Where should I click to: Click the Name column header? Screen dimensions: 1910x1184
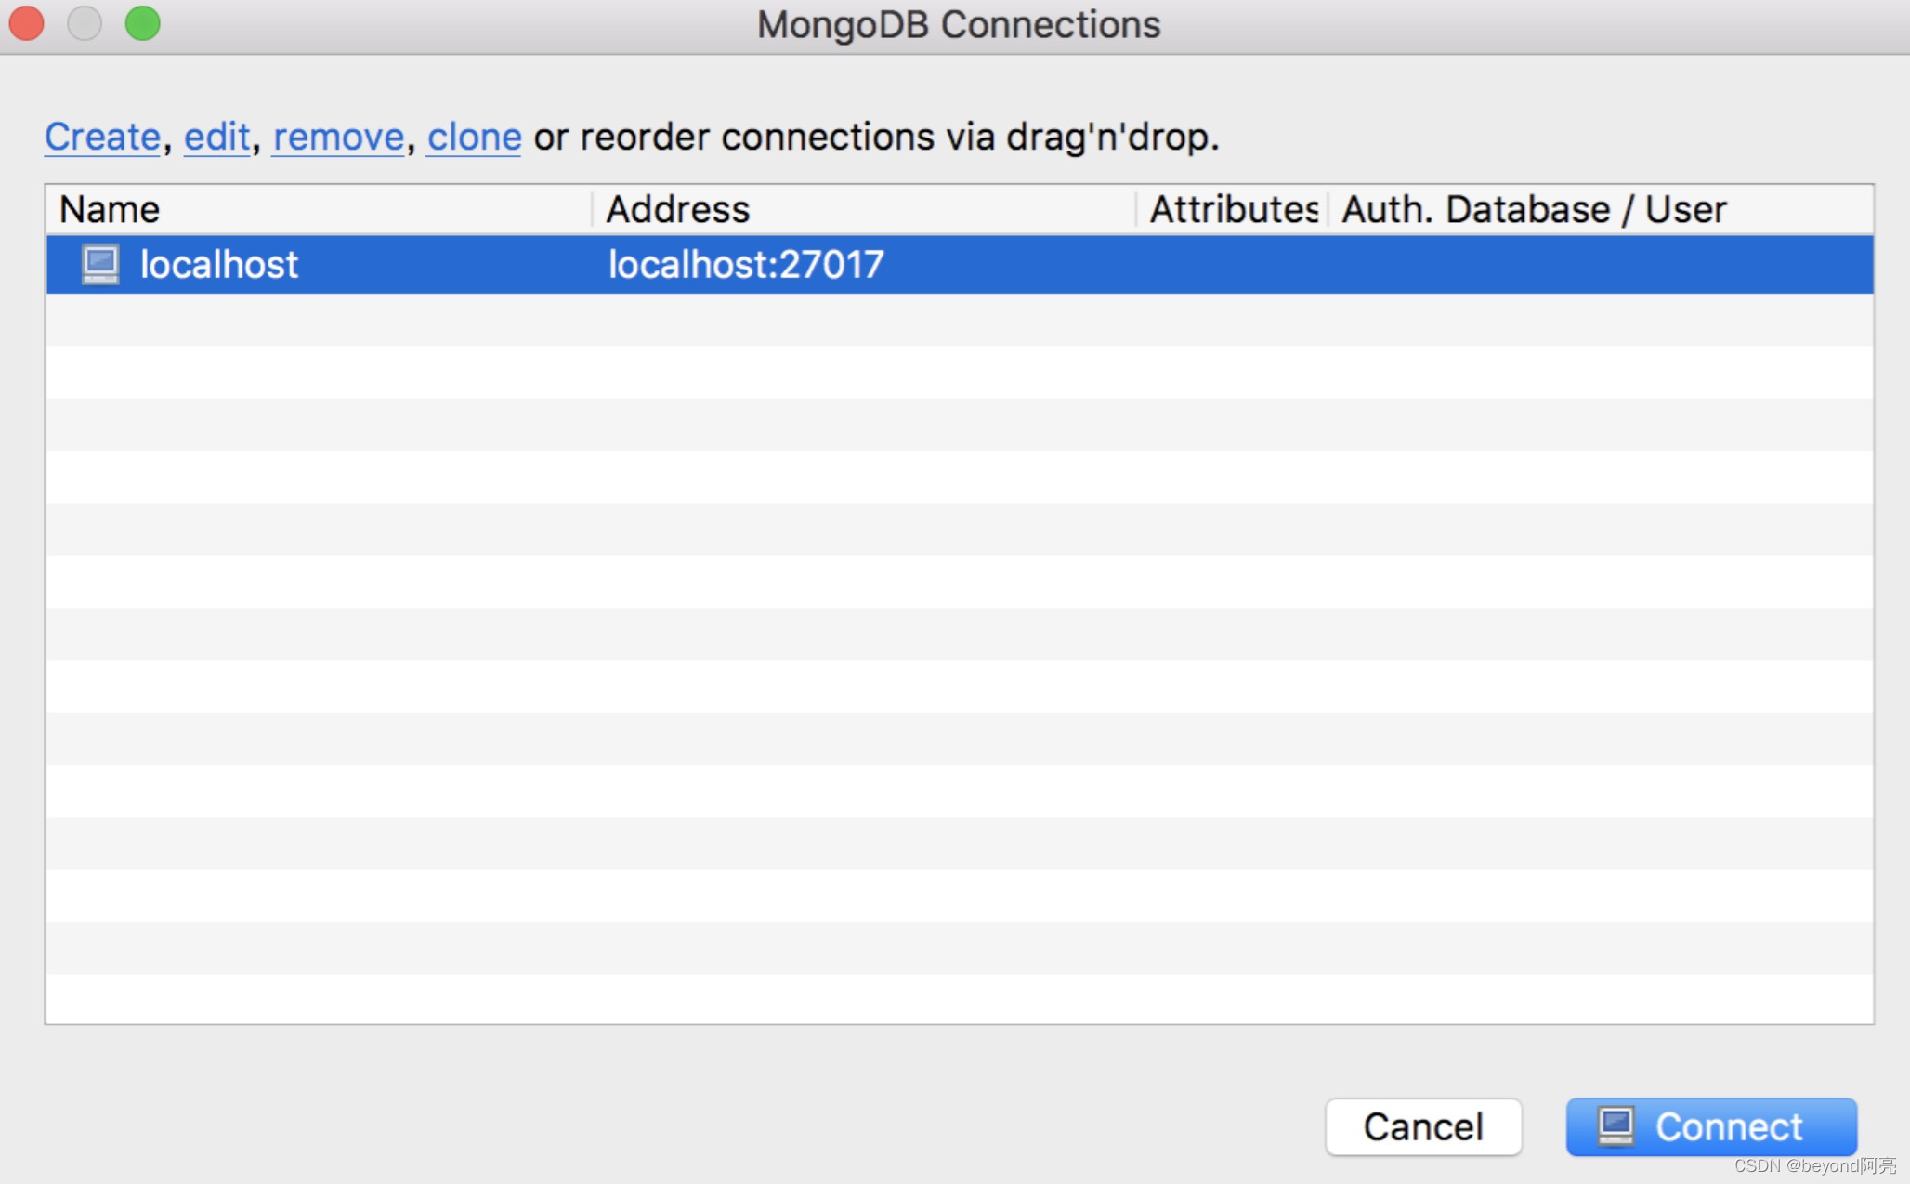click(110, 209)
